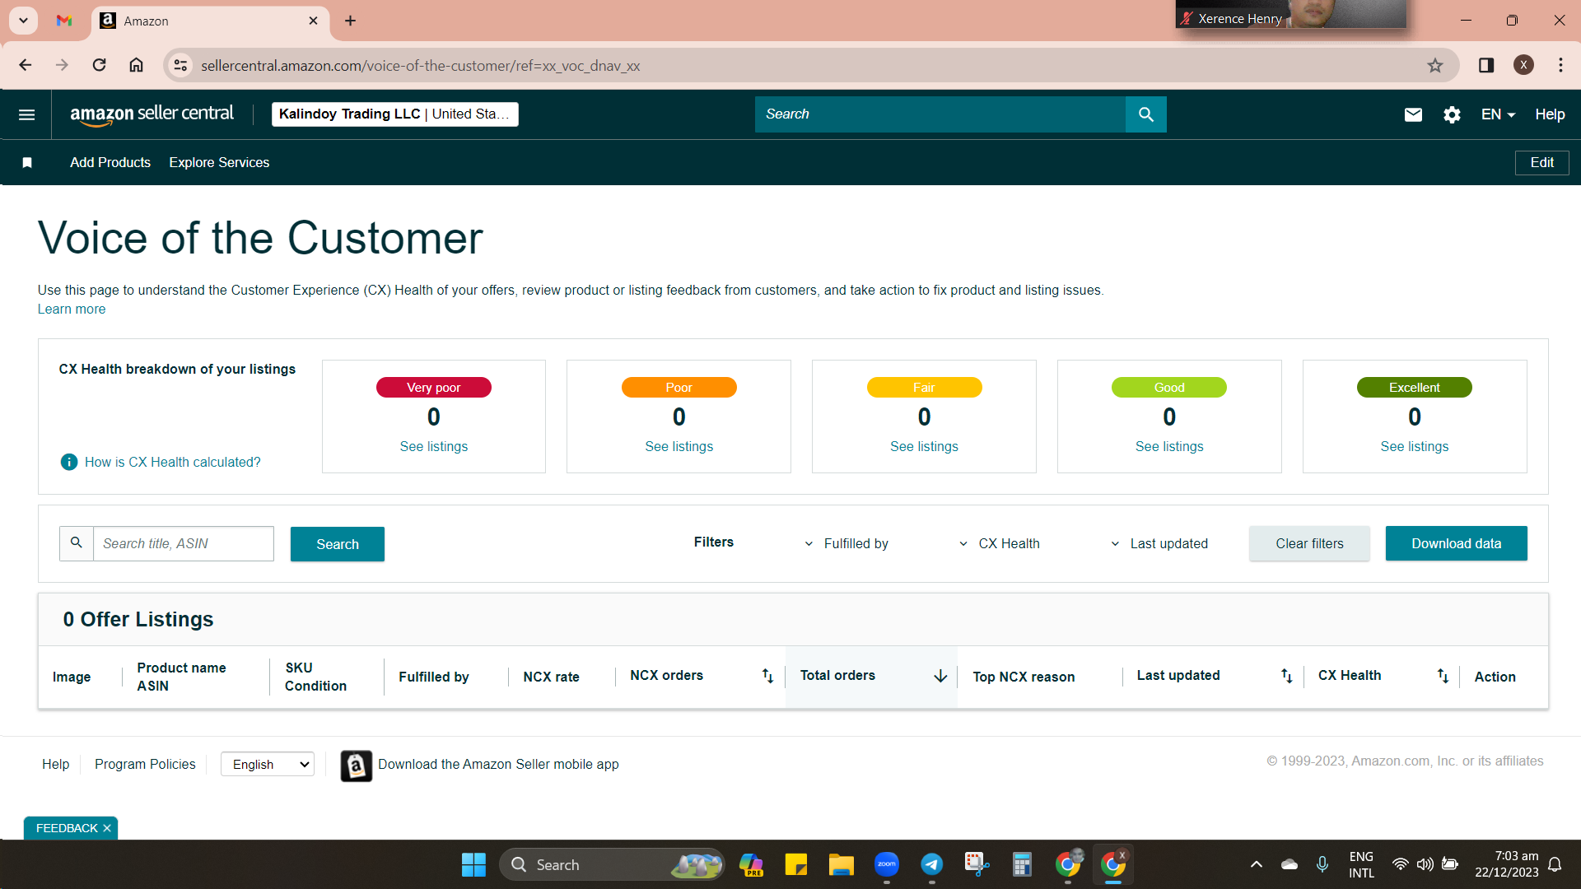Click the Download data button
Image resolution: width=1581 pixels, height=889 pixels.
point(1456,543)
